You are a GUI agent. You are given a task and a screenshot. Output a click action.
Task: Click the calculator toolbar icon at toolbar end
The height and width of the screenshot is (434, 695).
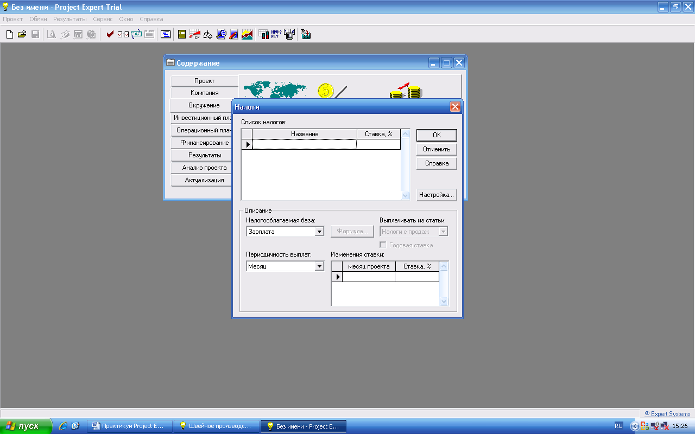(306, 34)
